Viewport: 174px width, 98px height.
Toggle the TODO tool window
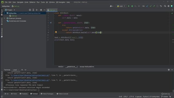click(x=14, y=94)
